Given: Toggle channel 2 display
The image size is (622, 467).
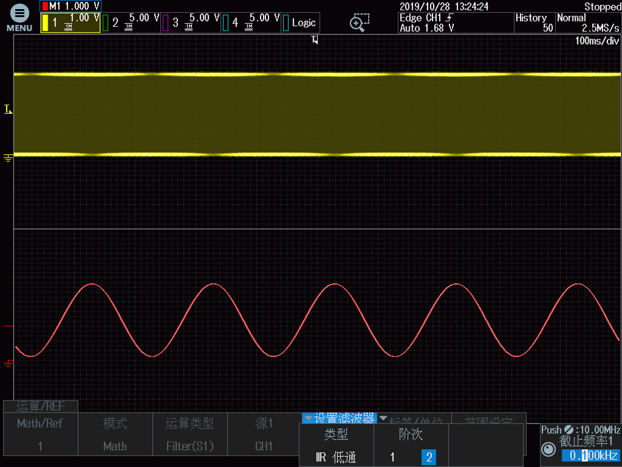Looking at the screenshot, I should pyautogui.click(x=131, y=23).
